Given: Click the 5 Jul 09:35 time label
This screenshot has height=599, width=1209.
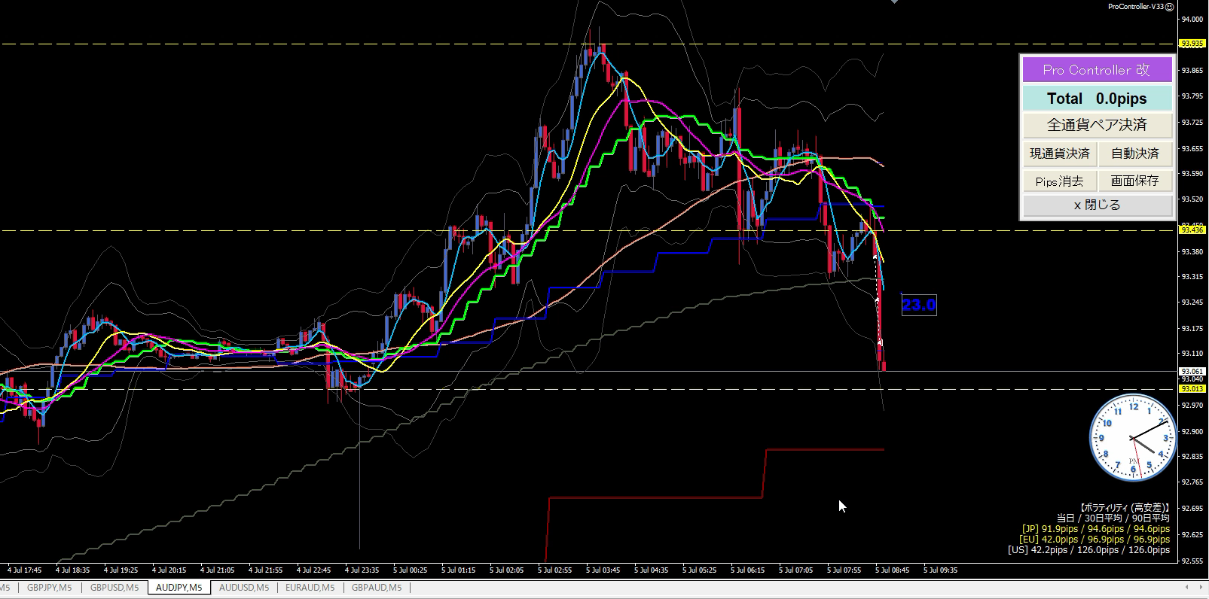Looking at the screenshot, I should click(x=941, y=570).
